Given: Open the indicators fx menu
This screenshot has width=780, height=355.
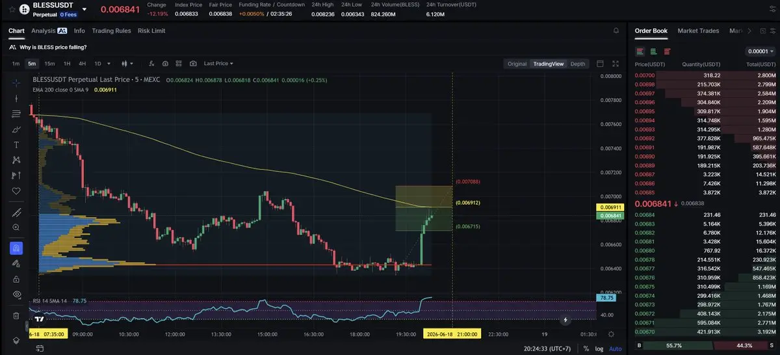Looking at the screenshot, I should 151,64.
